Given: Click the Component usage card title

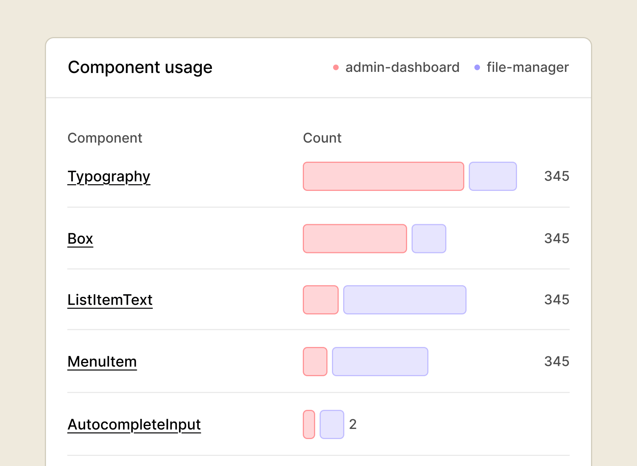Looking at the screenshot, I should [140, 67].
